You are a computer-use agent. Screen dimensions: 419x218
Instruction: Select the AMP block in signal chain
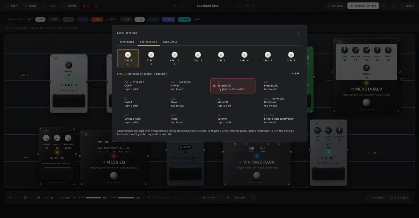112,20
